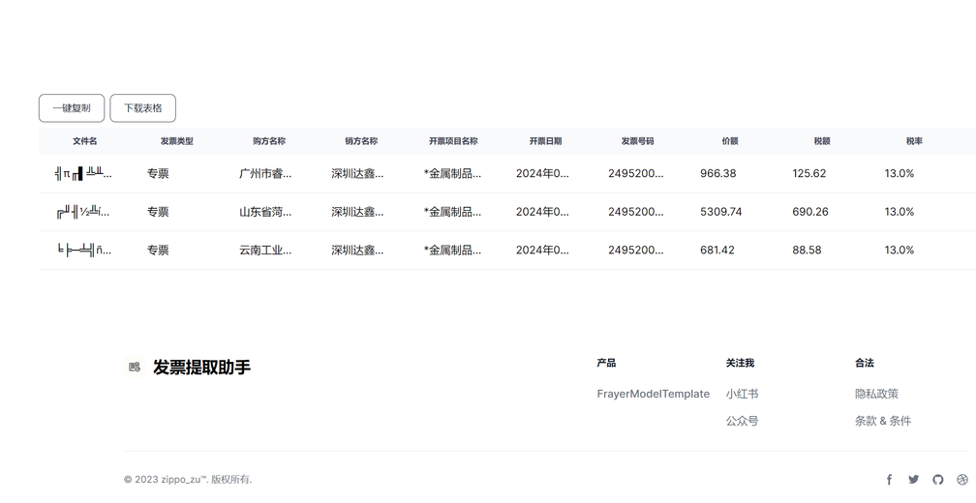Click 专票 in the 广州市睿 row

tap(158, 173)
